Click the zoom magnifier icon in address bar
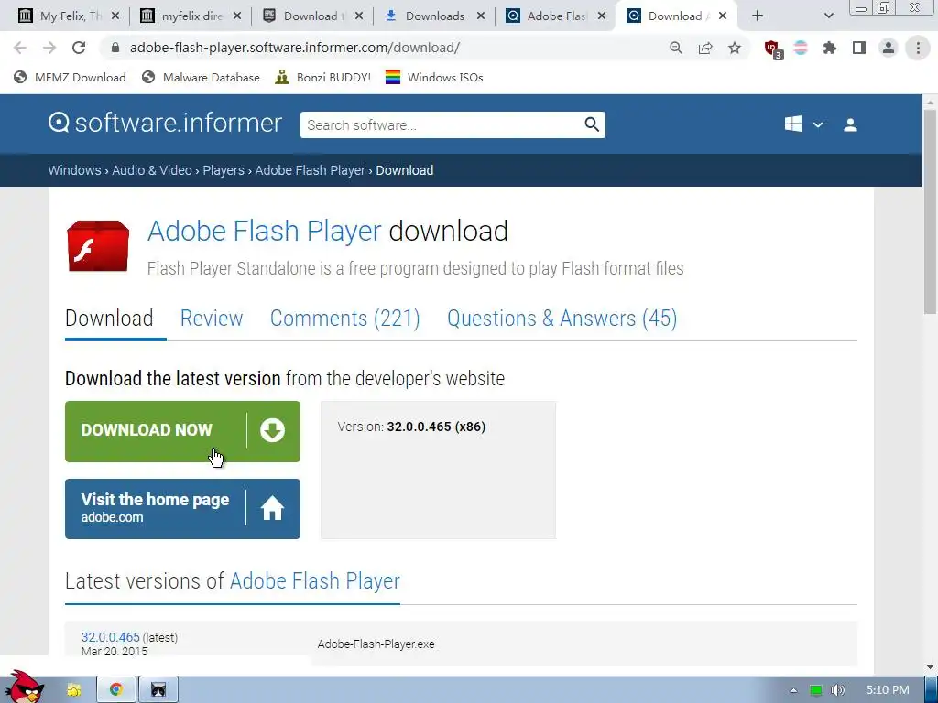This screenshot has height=703, width=938. tap(675, 48)
